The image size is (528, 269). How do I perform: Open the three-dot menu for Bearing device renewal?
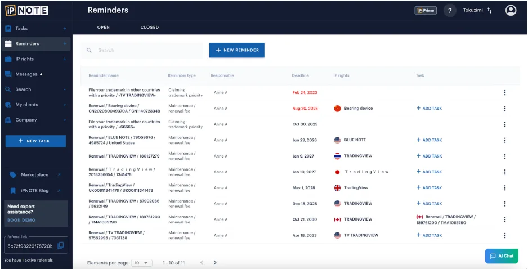click(504, 109)
